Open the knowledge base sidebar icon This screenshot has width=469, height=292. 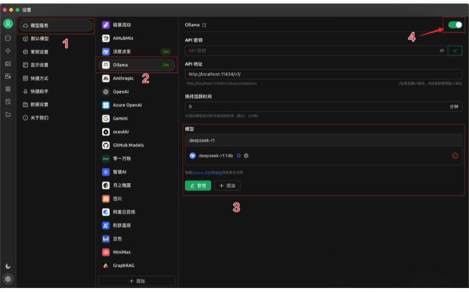click(x=8, y=102)
